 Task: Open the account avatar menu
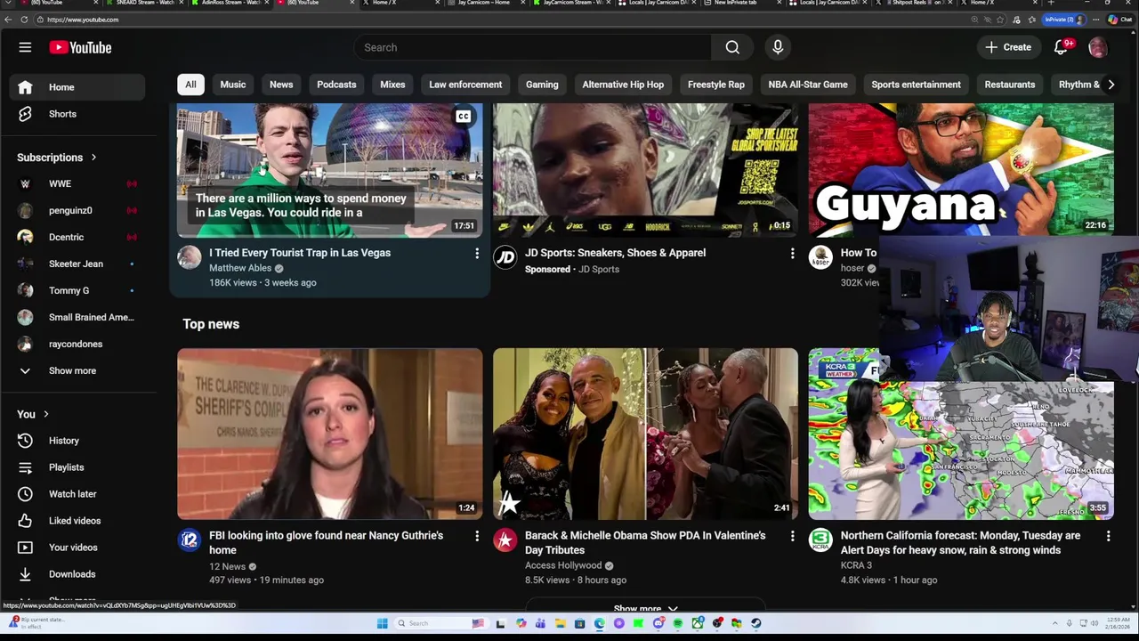point(1098,47)
